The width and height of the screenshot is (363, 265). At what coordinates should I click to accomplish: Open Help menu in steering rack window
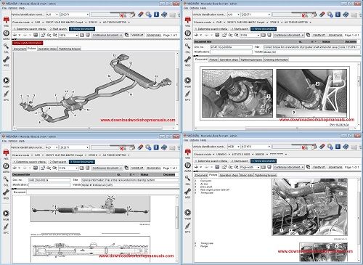pos(22,141)
